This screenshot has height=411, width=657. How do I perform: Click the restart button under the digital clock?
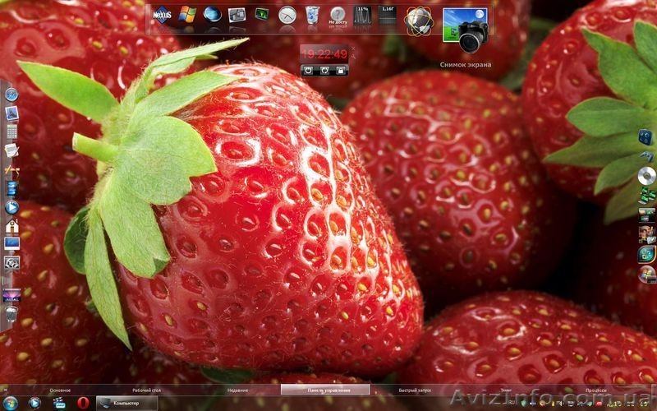click(x=324, y=71)
